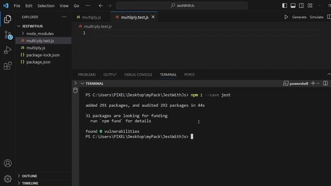Click the Simulate button
Image resolution: width=331 pixels, height=186 pixels.
pos(317,17)
